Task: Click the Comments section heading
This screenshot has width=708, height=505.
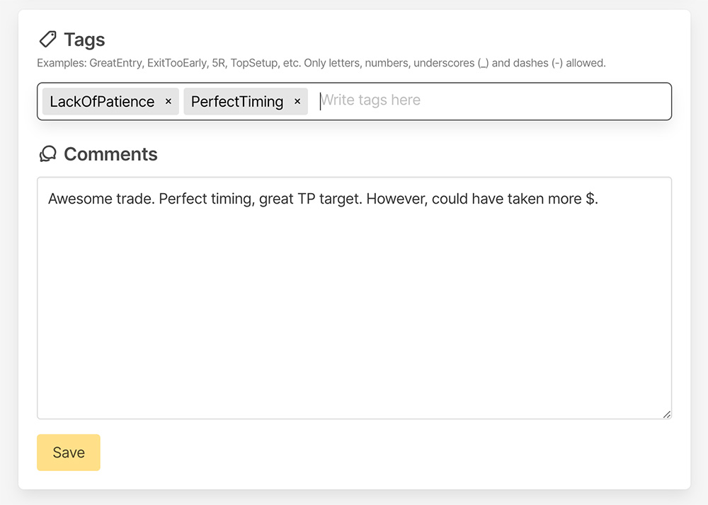Action: coord(110,154)
